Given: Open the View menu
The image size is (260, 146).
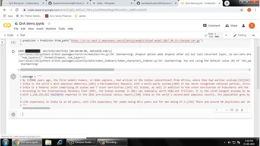Looking at the screenshot, I should 31,29.
